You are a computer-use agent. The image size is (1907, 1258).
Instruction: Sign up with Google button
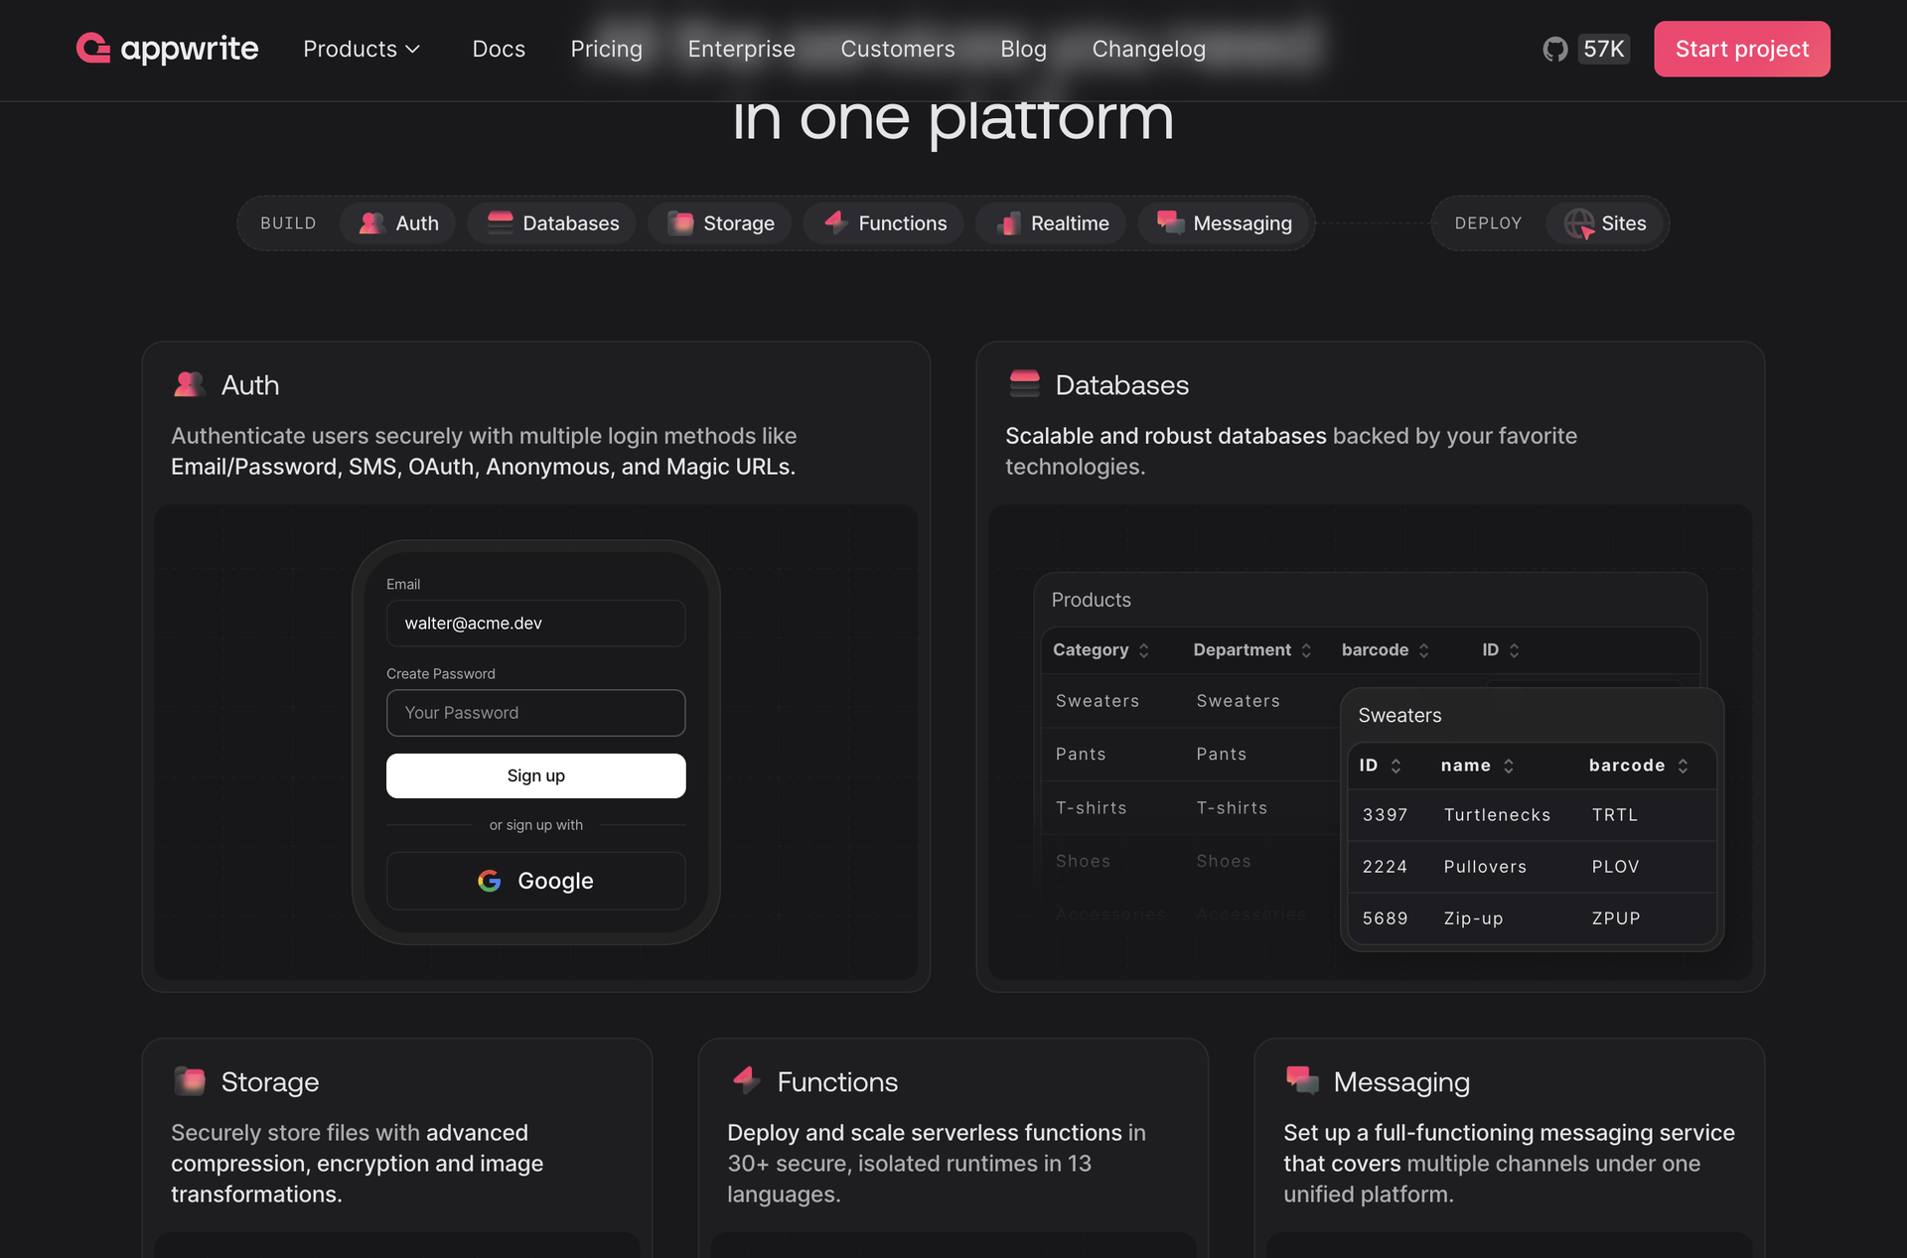(x=535, y=881)
